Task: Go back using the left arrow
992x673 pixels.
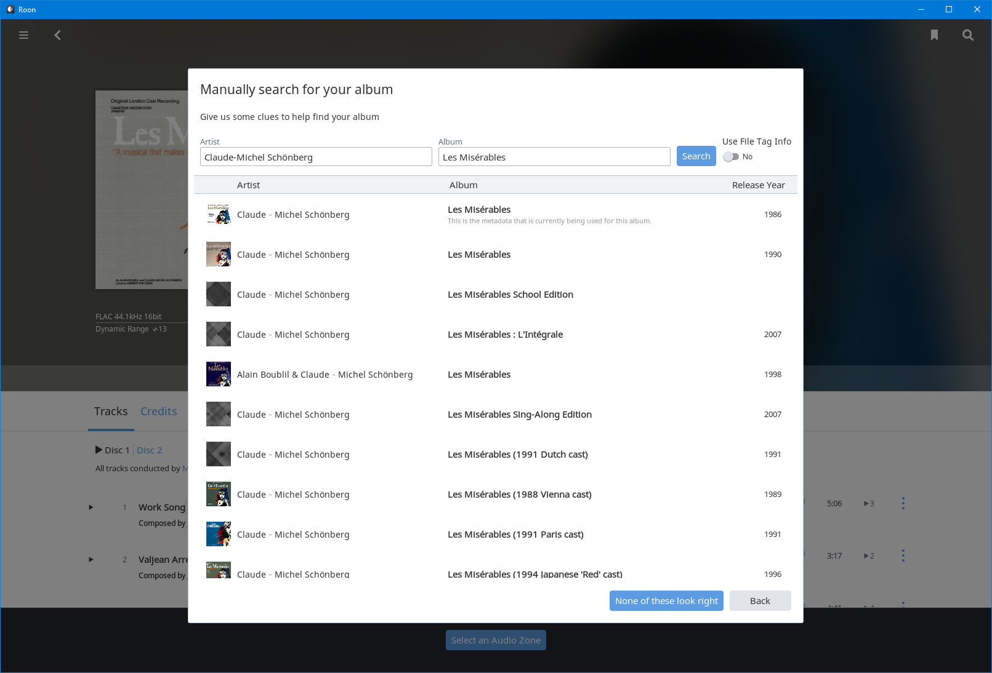Action: [x=57, y=35]
